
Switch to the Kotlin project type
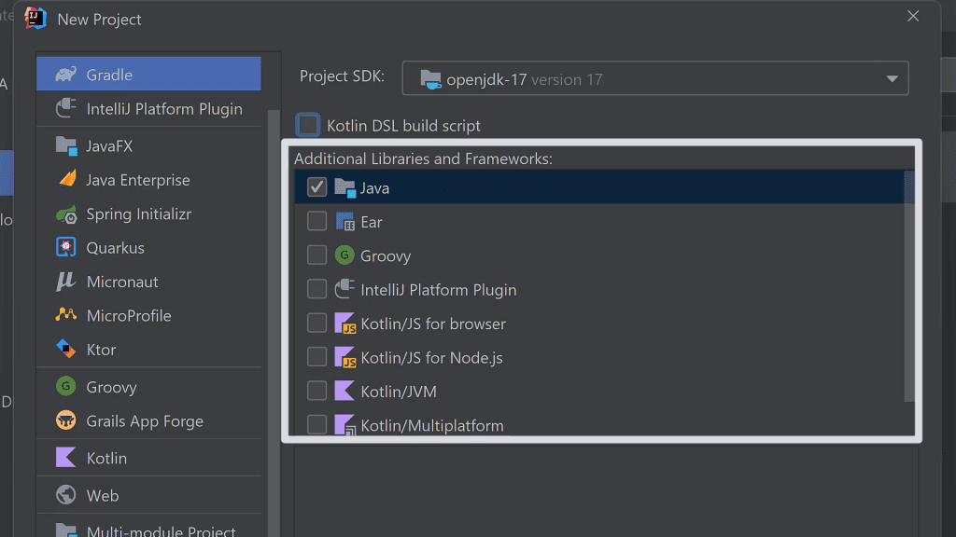pyautogui.click(x=65, y=457)
